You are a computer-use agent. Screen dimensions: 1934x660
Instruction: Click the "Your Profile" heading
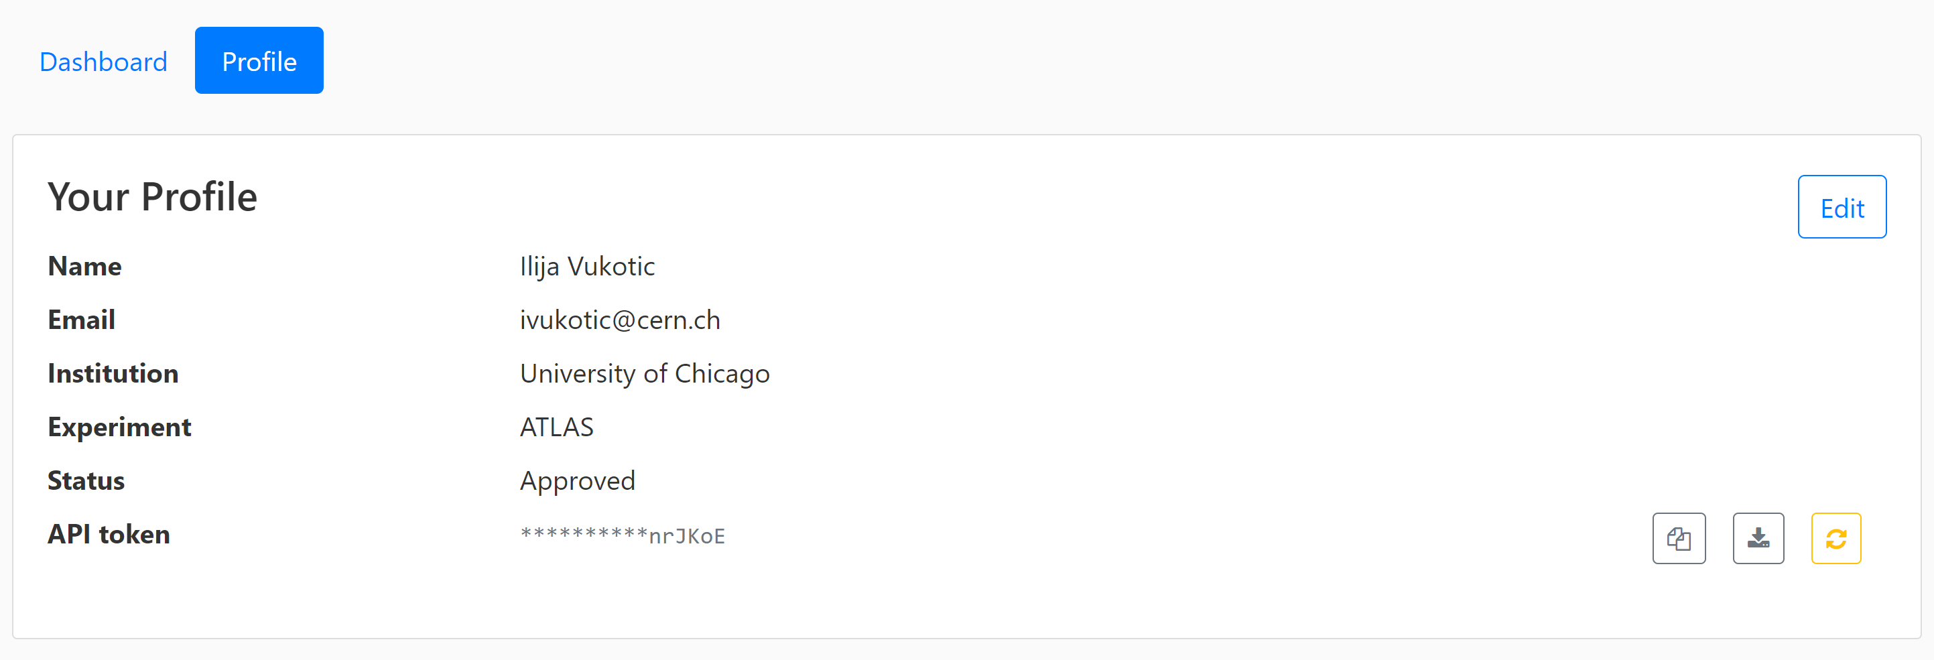(x=152, y=197)
